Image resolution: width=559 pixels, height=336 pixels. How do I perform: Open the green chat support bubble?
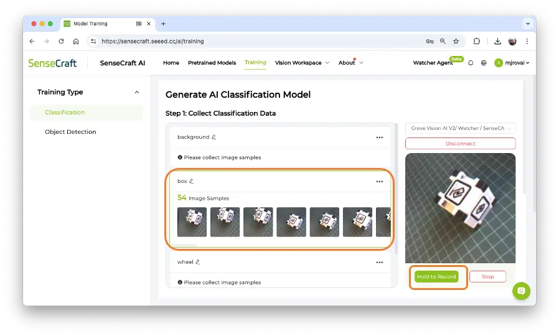tap(521, 291)
